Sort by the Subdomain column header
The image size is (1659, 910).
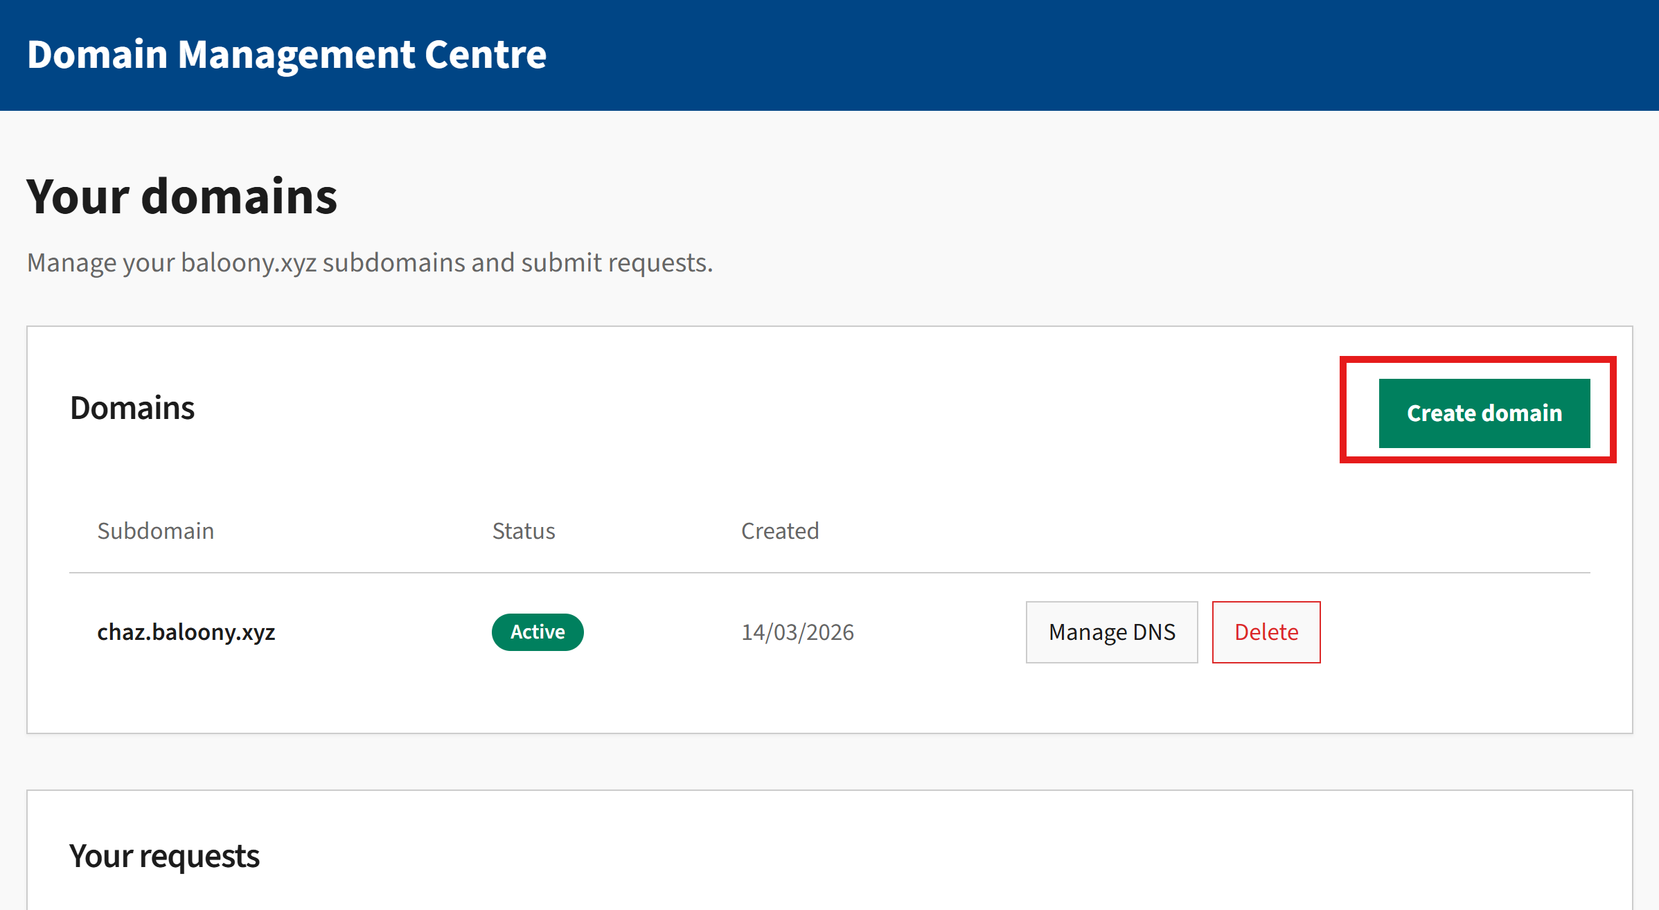click(155, 530)
